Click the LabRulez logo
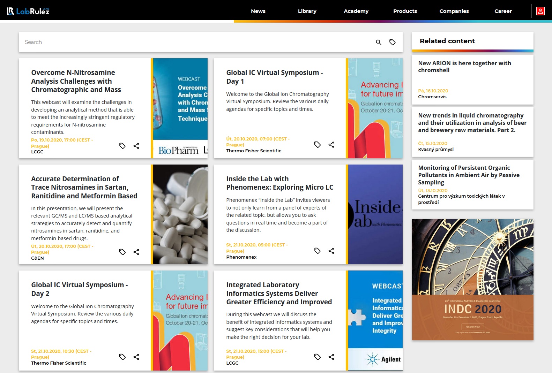Screen dimensions: 552x373 [28, 11]
